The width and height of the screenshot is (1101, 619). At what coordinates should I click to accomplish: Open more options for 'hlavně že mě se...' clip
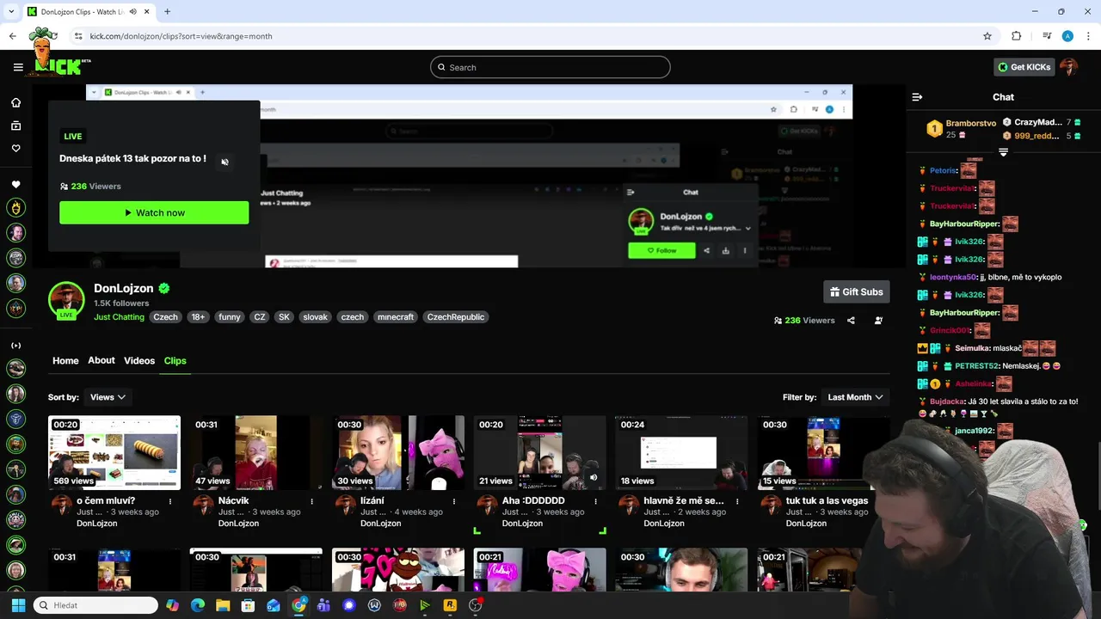[x=738, y=501]
